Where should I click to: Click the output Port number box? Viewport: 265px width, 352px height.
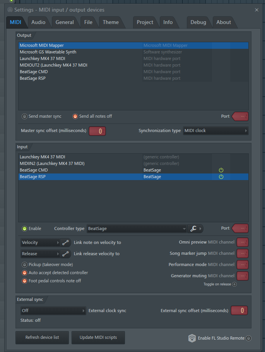point(240,116)
